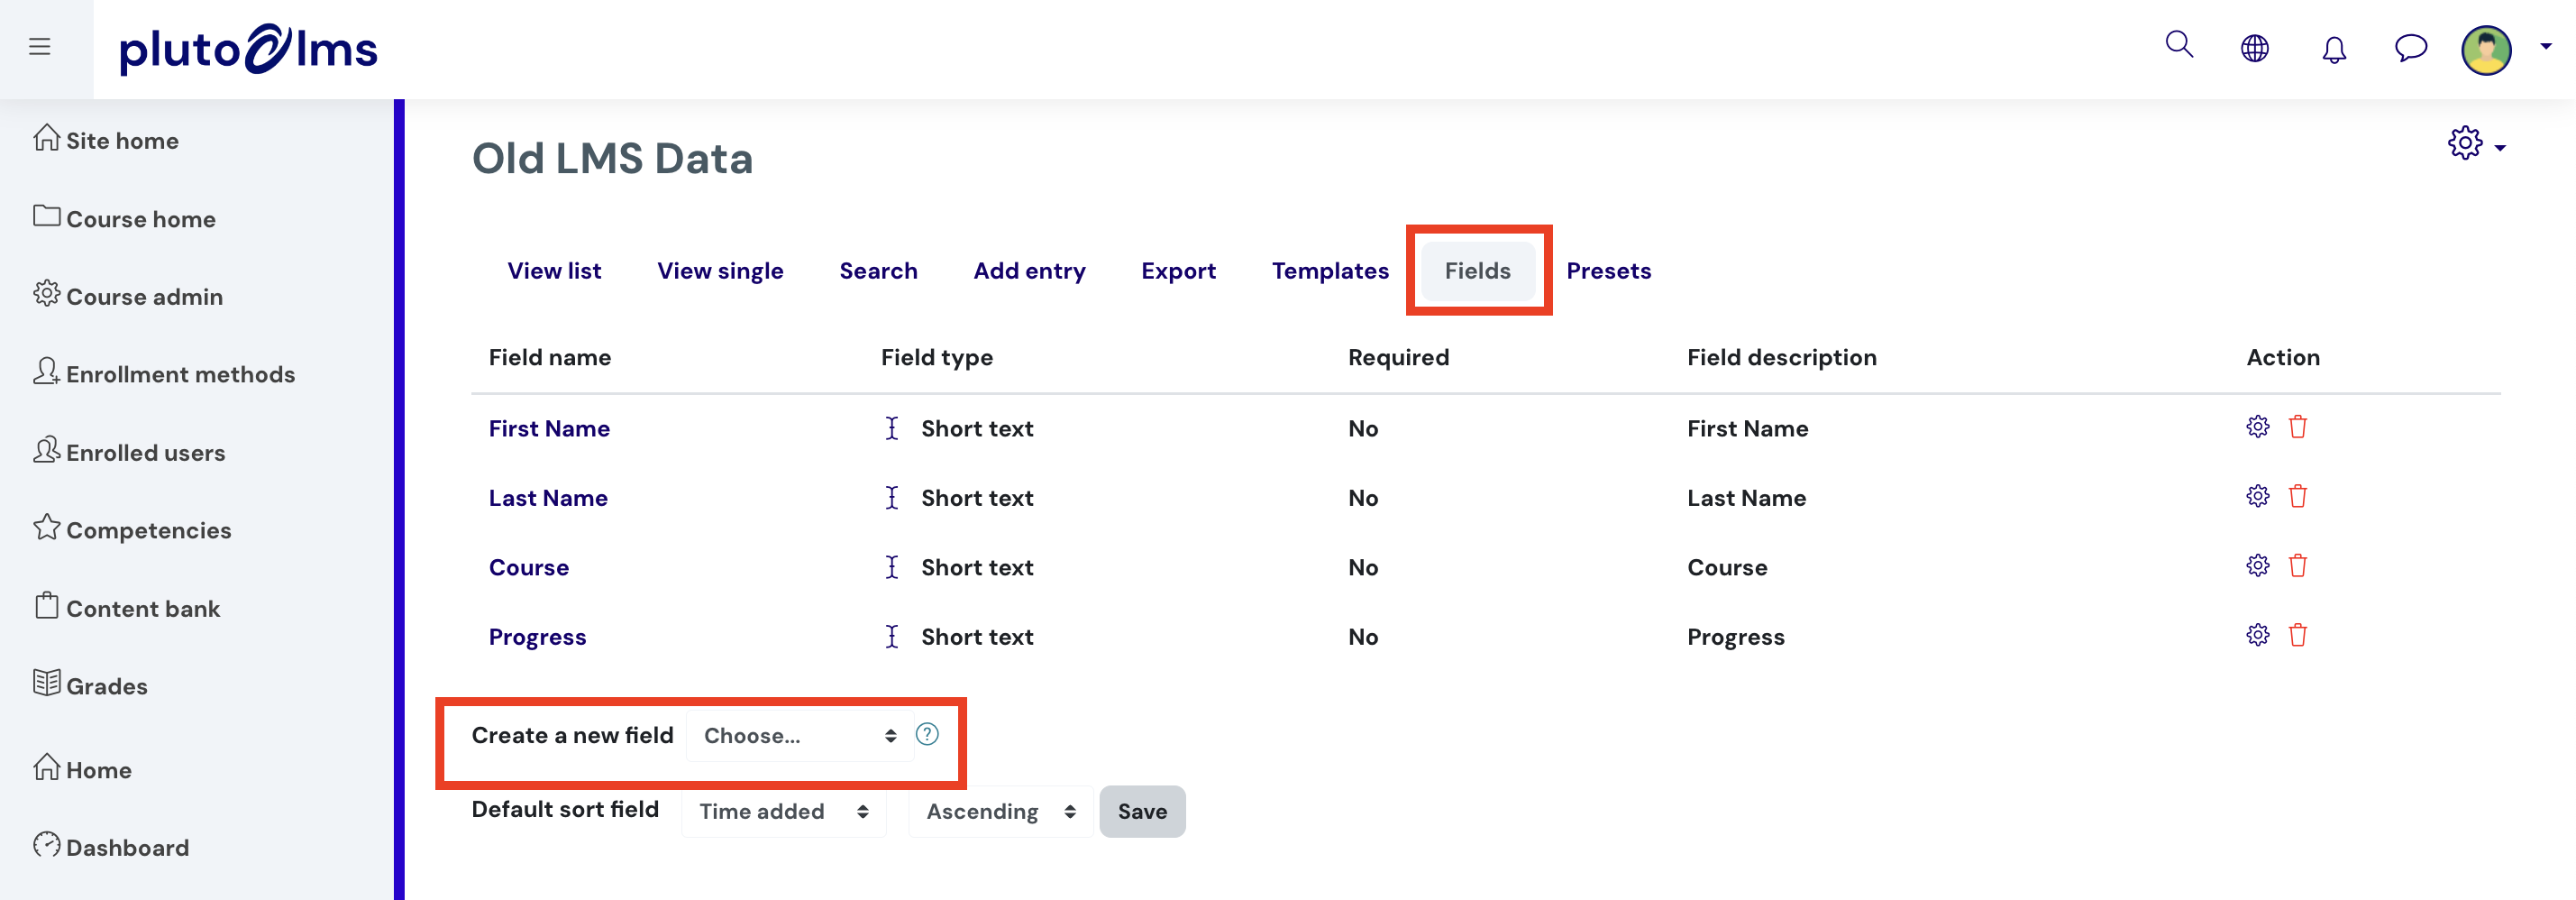2576x900 pixels.
Task: Open Grades in sidebar
Action: (x=90, y=685)
